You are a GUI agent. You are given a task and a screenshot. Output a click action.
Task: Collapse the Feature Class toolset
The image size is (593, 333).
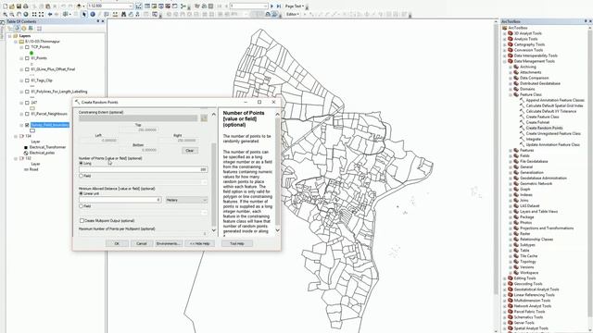511,94
